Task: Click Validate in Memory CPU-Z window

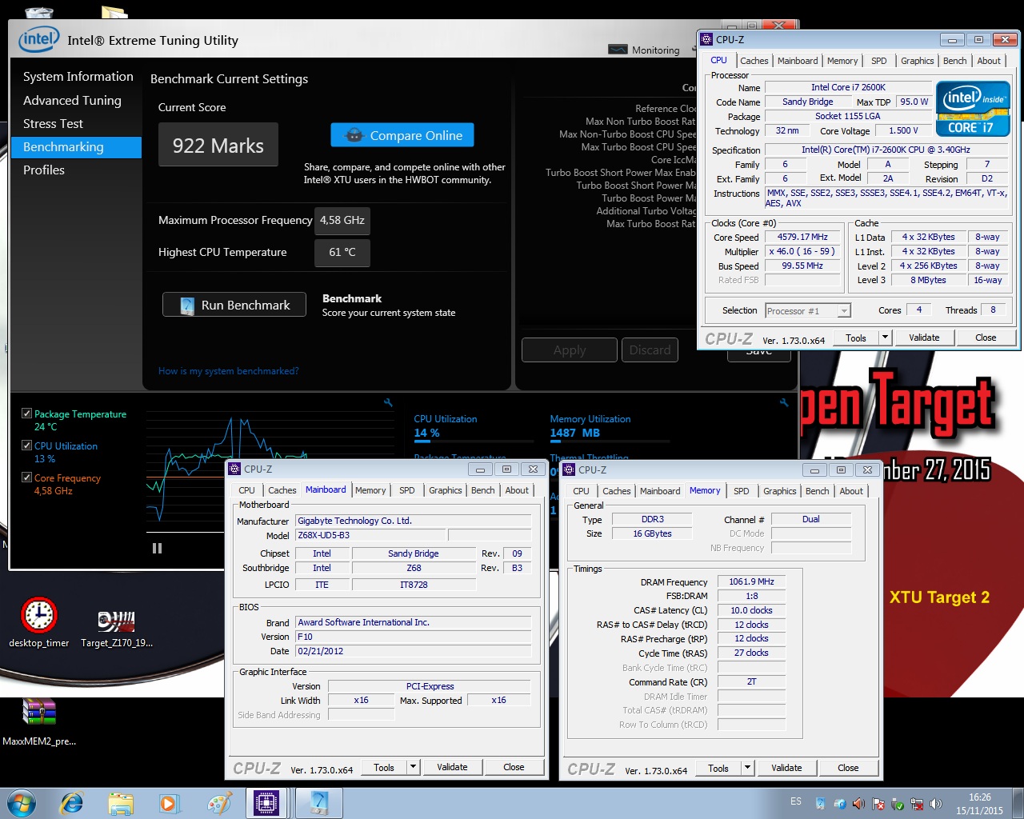Action: (786, 768)
